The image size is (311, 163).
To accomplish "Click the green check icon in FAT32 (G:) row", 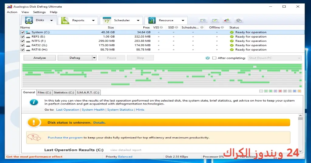I will pyautogui.click(x=232, y=45).
